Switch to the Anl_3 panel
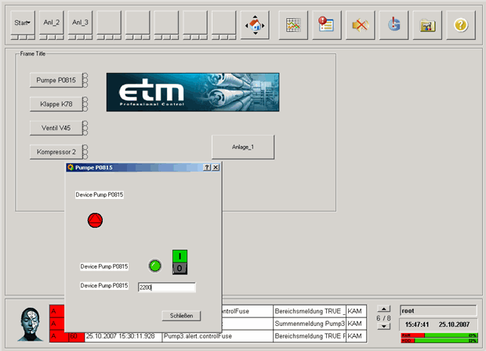 [80, 23]
